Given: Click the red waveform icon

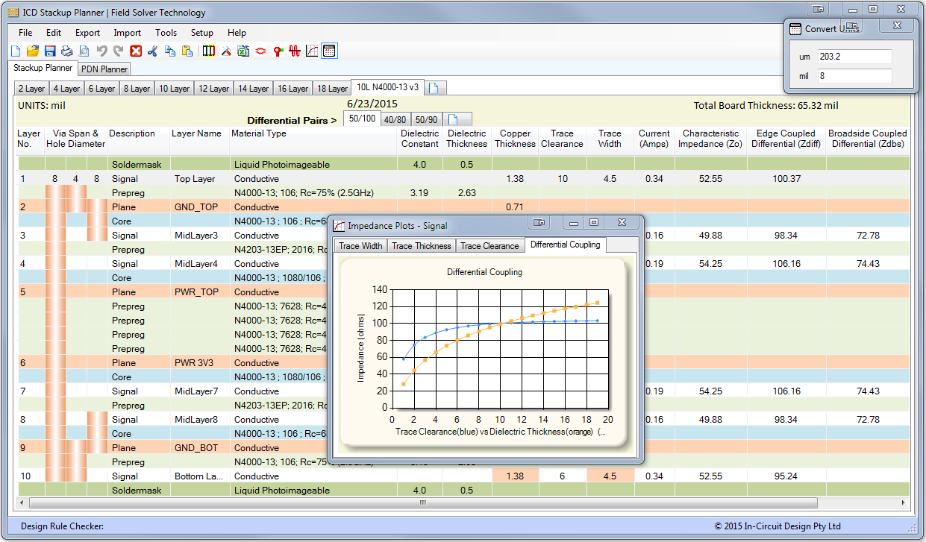Looking at the screenshot, I should tap(295, 51).
